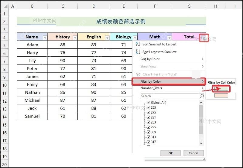Click the cell containing Adam
Screen dimensions: 243x168
click(32, 45)
